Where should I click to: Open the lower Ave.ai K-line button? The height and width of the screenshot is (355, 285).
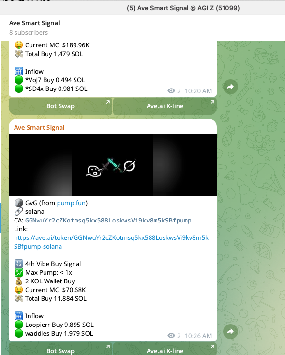[x=165, y=349]
